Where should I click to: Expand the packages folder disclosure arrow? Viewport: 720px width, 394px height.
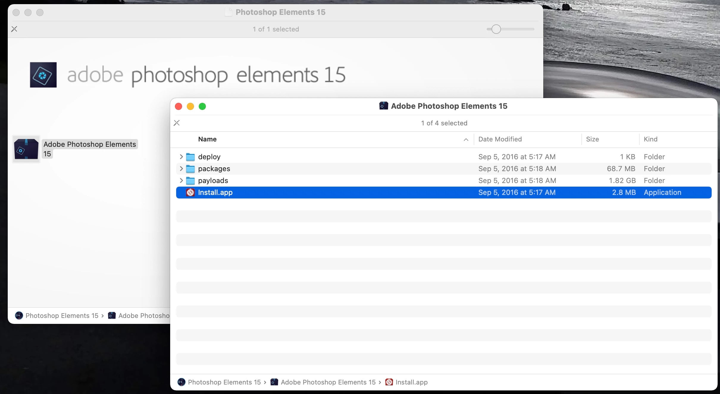tap(181, 169)
